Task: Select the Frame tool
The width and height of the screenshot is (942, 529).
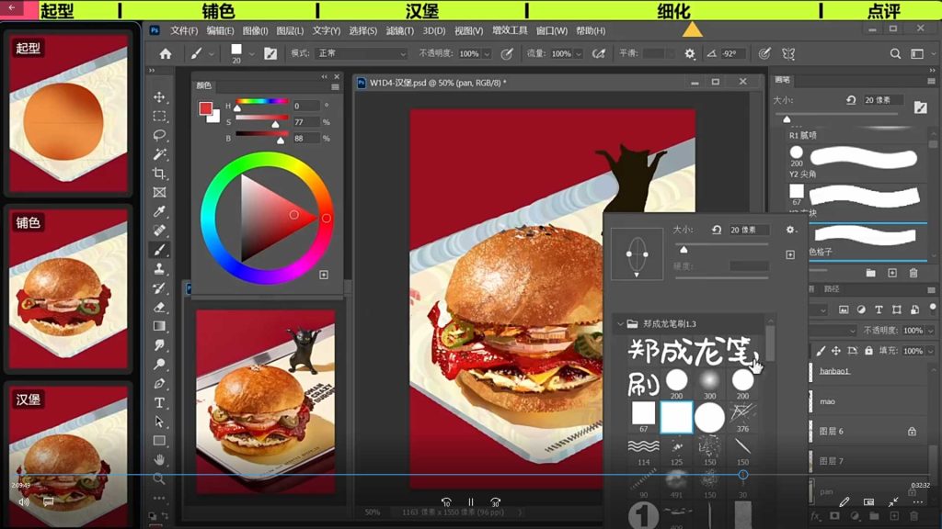Action: [159, 193]
